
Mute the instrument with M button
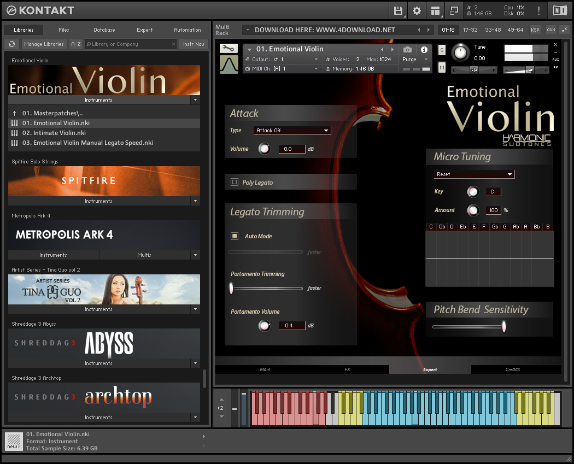pos(442,67)
